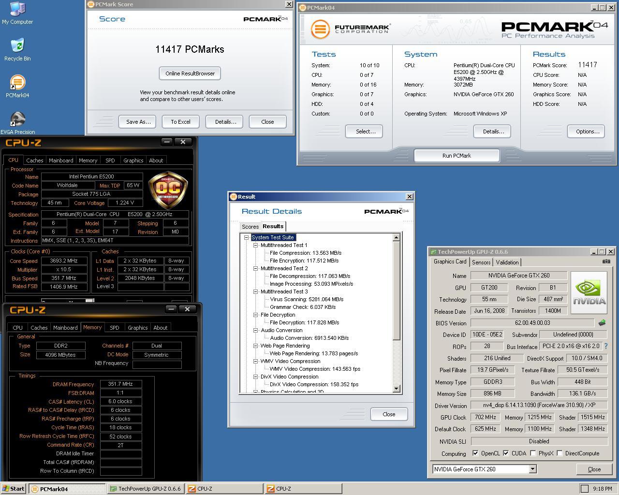Click the GPU-Z BIOS Version field

tap(532, 323)
